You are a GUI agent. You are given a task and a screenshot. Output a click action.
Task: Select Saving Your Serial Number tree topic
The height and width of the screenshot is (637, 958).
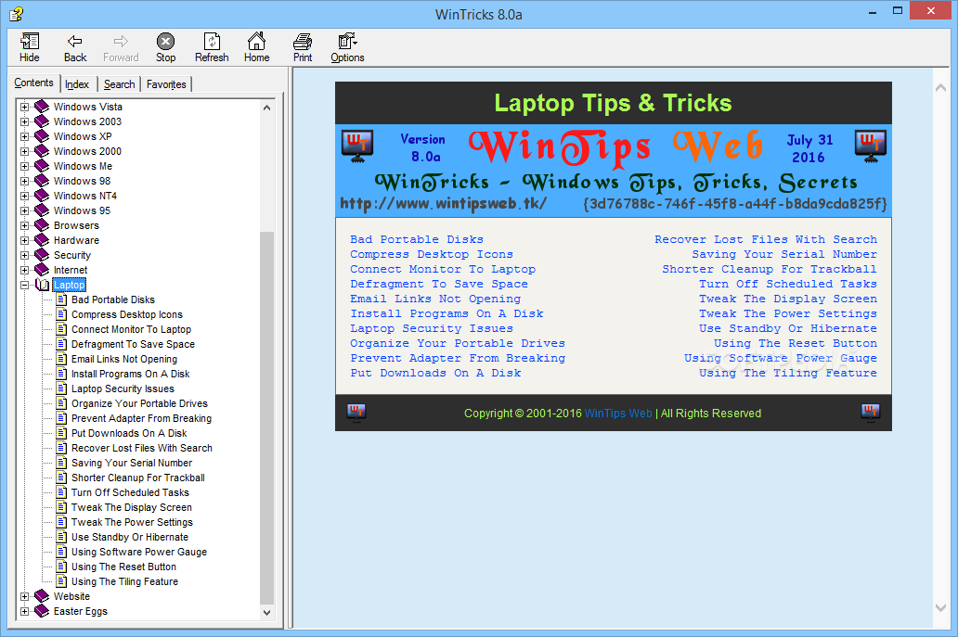coord(132,463)
